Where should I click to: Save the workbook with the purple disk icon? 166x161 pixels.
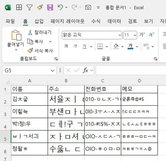(50, 7)
